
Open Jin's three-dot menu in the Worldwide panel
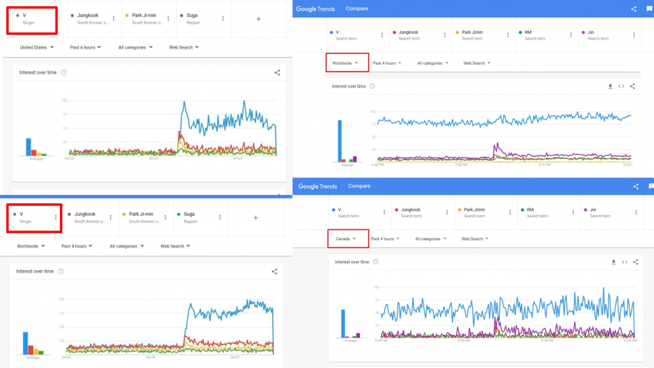(x=634, y=35)
